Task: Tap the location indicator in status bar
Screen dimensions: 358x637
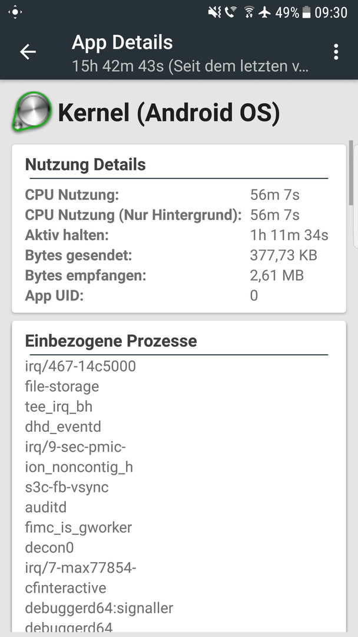Action: click(15, 12)
